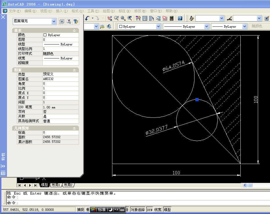Toggle 捕捉 snap mode in status bar
270x214 pixels.
tap(81, 210)
